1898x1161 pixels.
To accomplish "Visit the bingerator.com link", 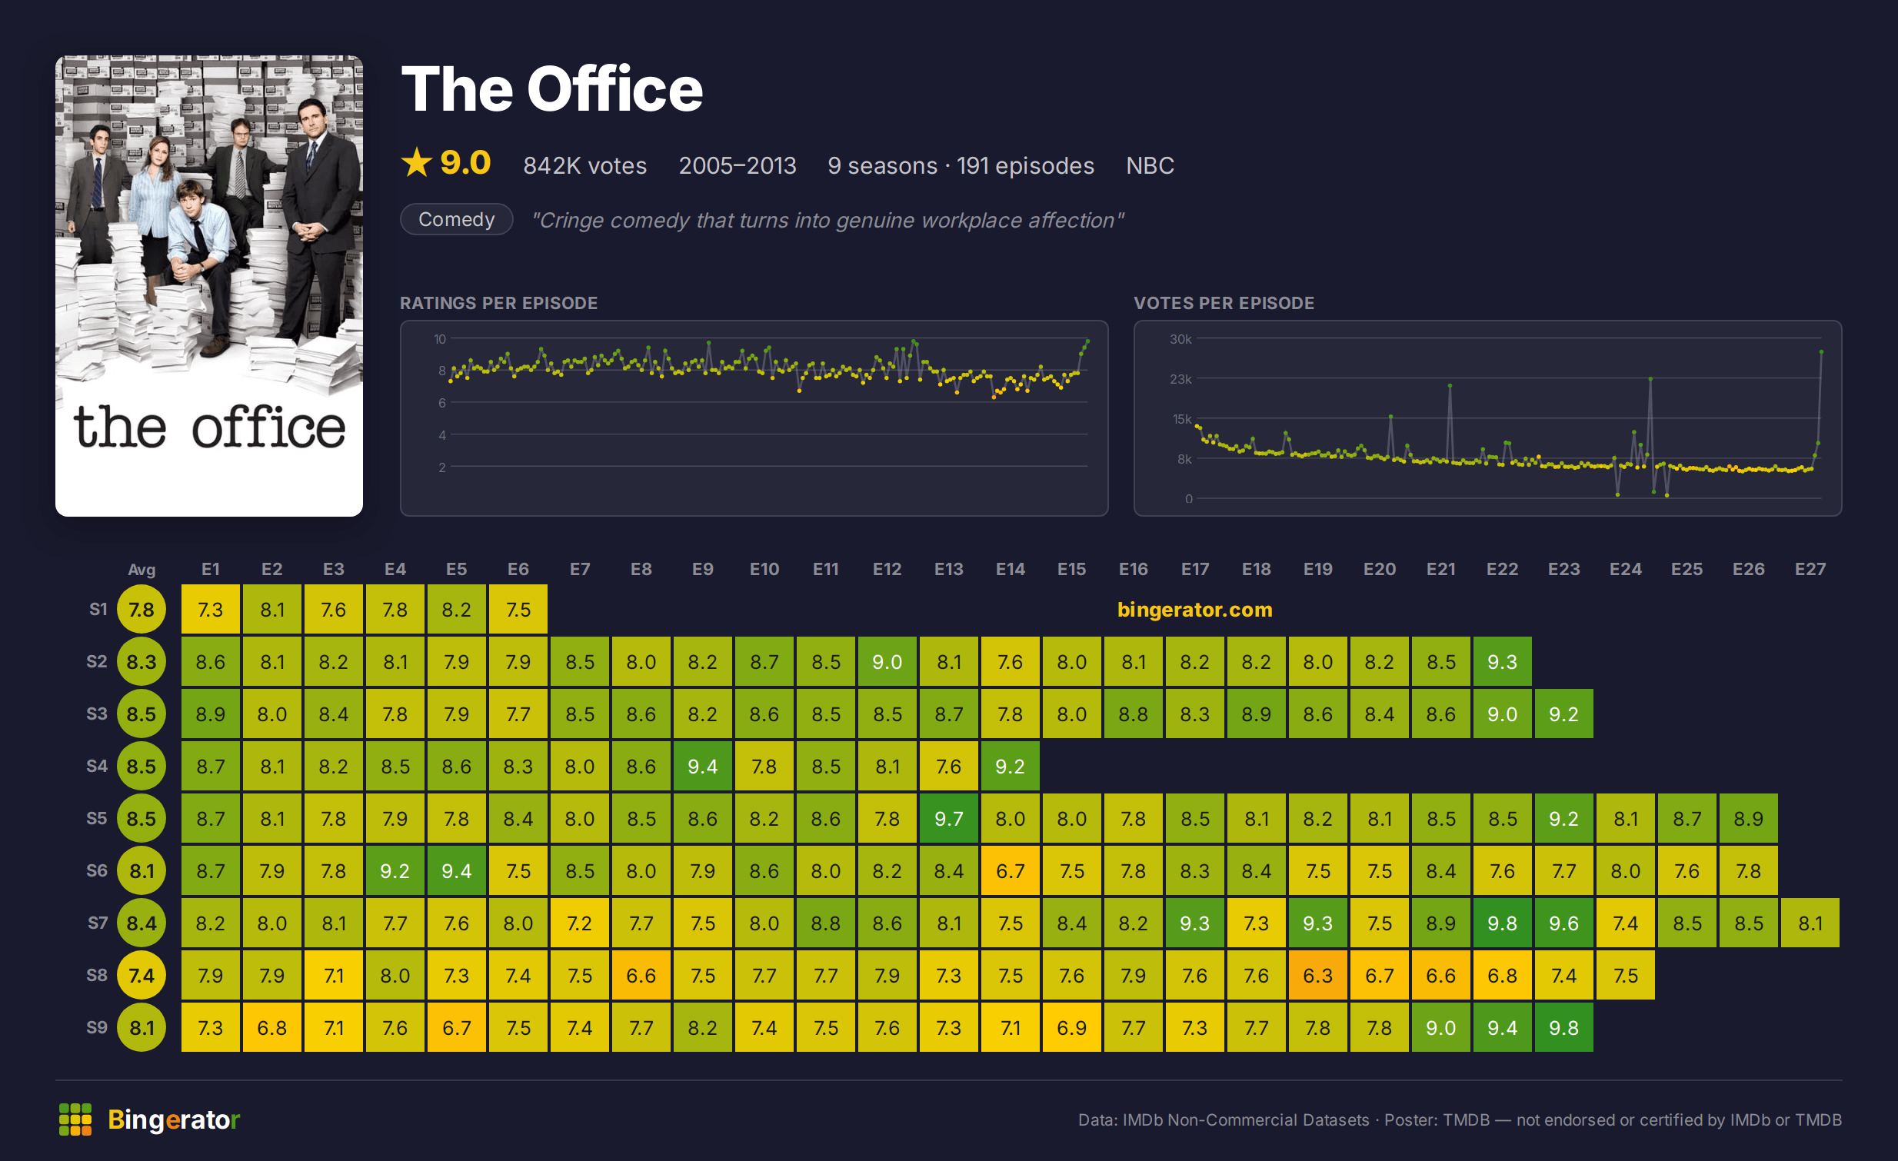I will tap(1195, 610).
